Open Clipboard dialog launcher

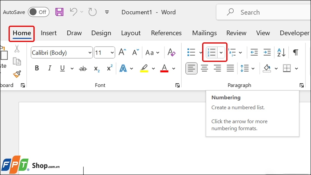tap(23, 85)
